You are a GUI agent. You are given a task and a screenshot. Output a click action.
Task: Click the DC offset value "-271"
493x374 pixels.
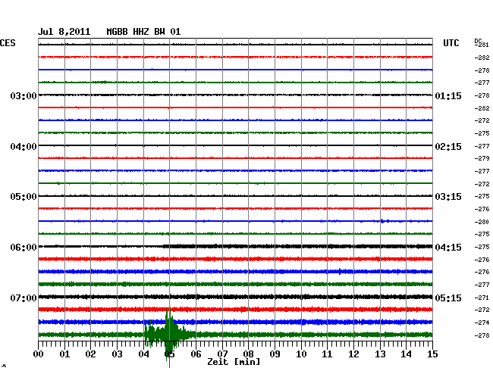point(482,298)
